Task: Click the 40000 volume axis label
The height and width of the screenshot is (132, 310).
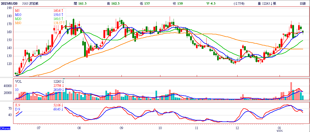Action: click(x=8, y=86)
